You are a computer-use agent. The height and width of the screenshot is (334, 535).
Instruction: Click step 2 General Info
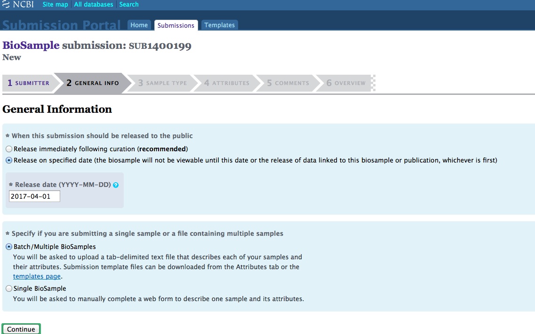click(x=93, y=83)
